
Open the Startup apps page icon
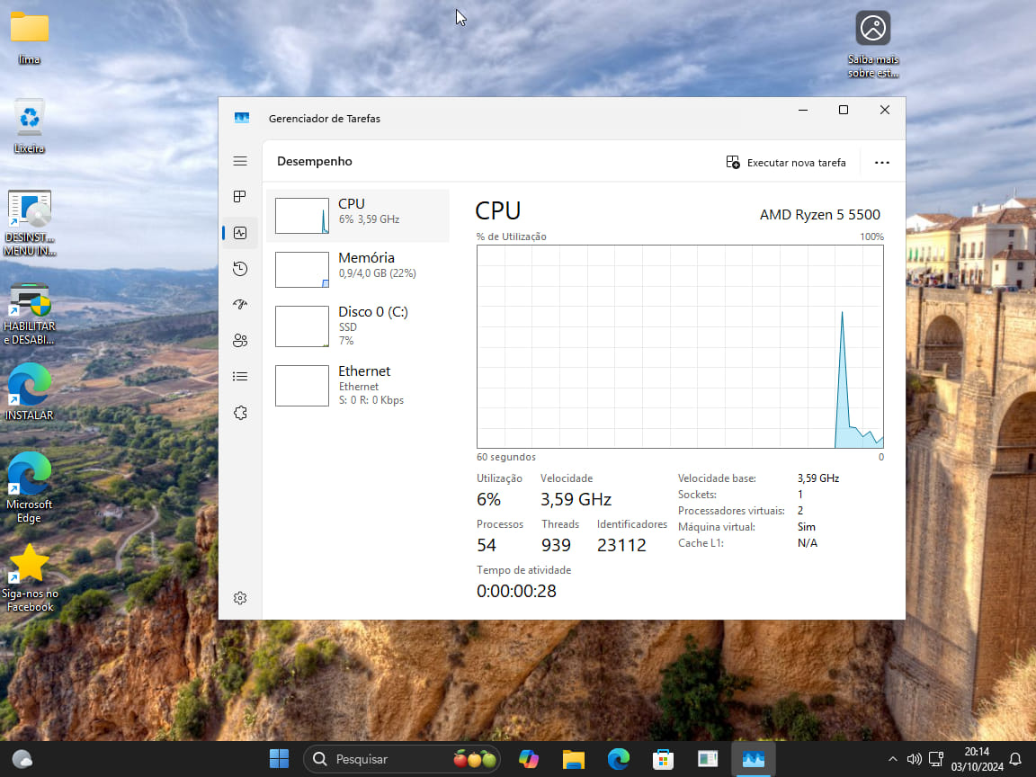tap(240, 305)
